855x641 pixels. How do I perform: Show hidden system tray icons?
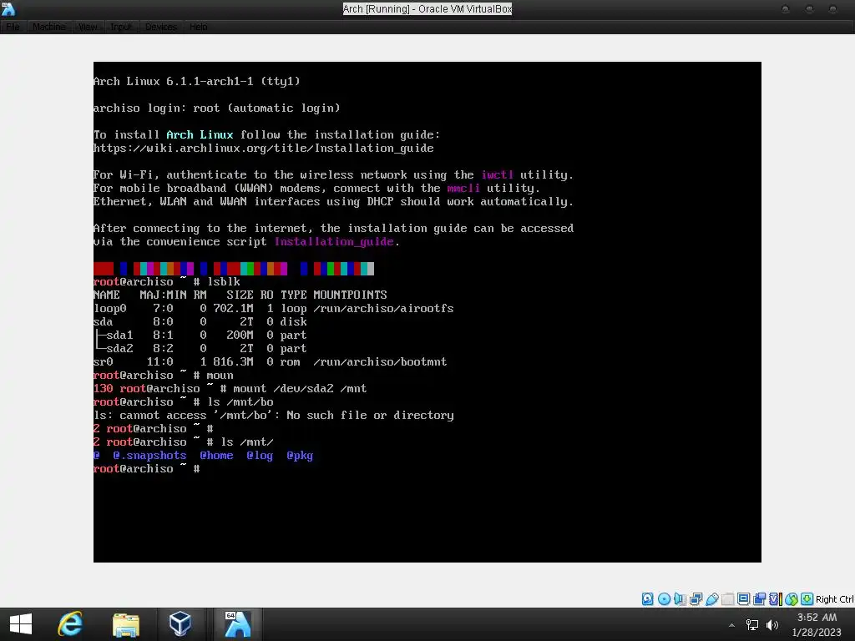731,625
